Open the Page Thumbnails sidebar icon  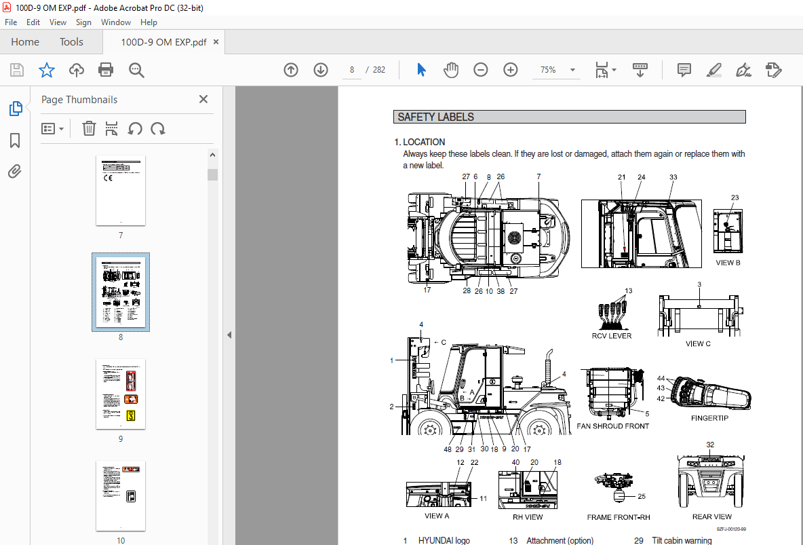coord(16,109)
